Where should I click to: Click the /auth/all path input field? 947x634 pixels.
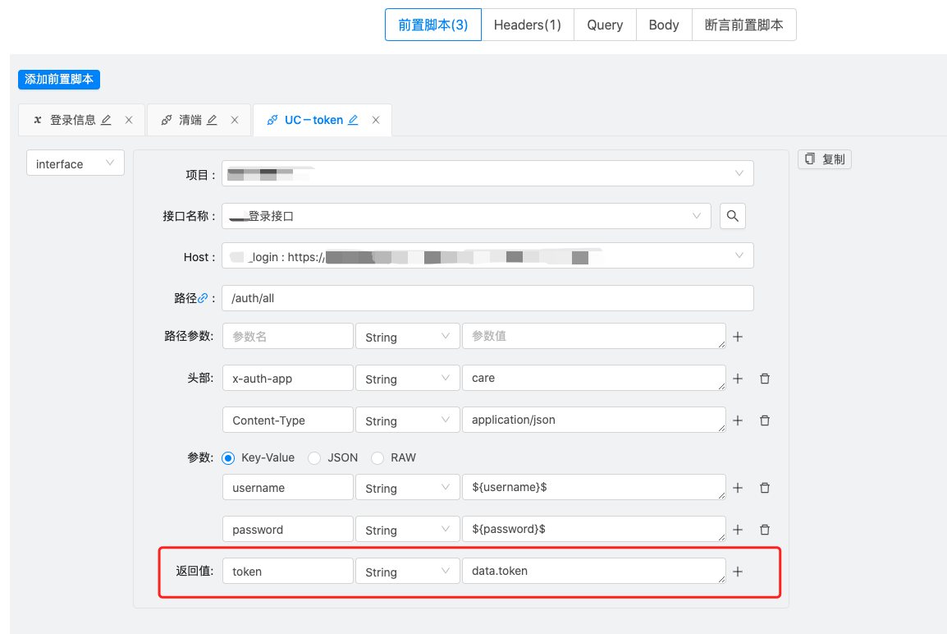pyautogui.click(x=487, y=297)
